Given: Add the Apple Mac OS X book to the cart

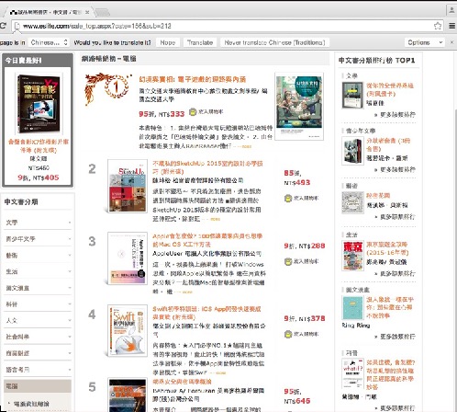Looking at the screenshot, I should click(x=301, y=261).
